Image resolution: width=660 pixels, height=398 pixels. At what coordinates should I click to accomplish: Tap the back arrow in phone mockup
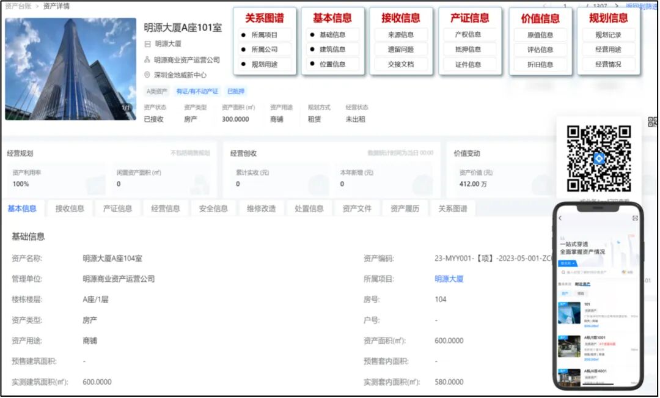point(560,218)
